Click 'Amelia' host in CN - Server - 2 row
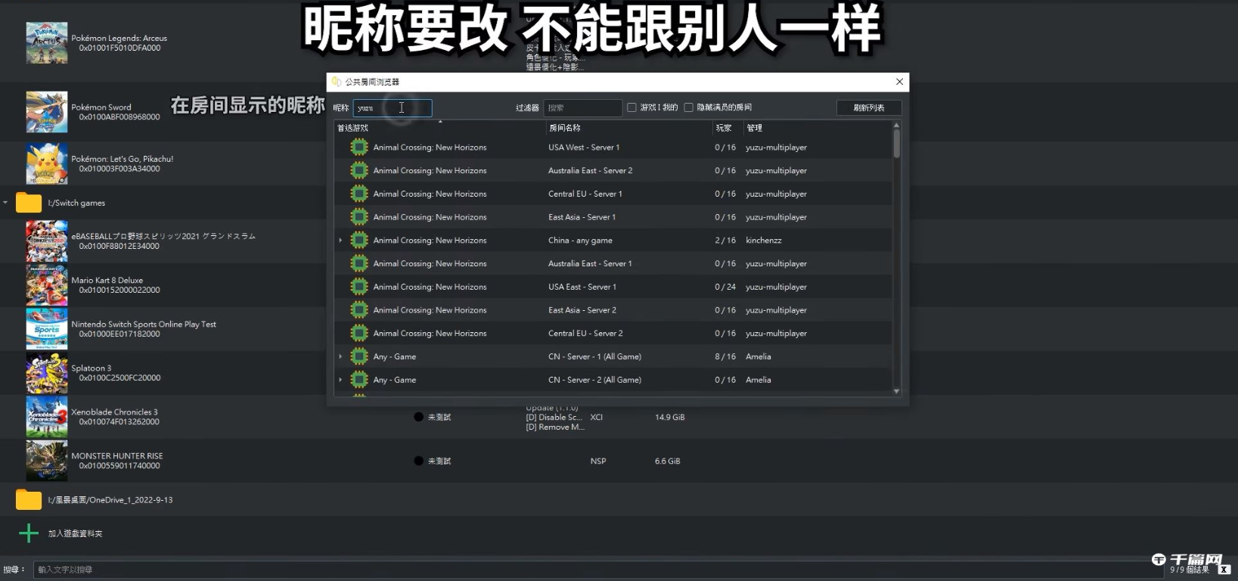Screen dimensions: 1238x581 click(759, 380)
